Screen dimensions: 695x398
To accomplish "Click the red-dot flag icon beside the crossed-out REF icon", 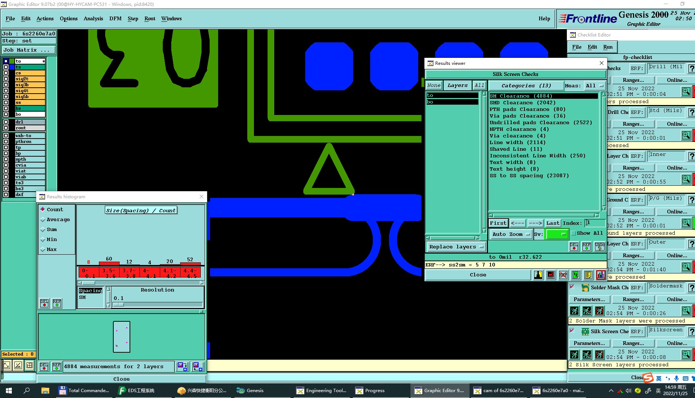I will tap(551, 275).
